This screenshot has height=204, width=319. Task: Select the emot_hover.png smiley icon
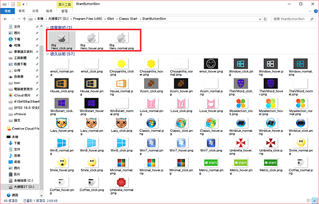pyautogui.click(x=211, y=64)
